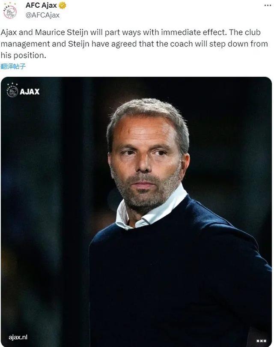Click "his position." on the last text line

coord(24,55)
